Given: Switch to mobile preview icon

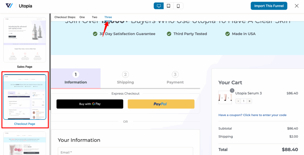Looking at the screenshot, I should click(x=178, y=6).
